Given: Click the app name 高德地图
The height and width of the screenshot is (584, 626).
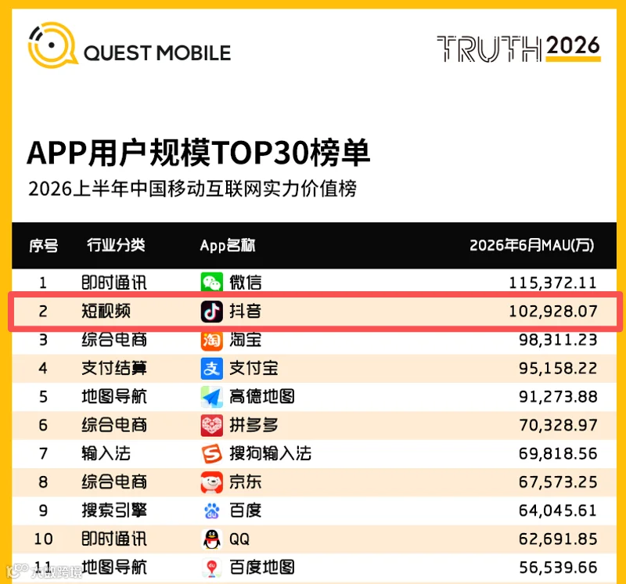Looking at the screenshot, I should (262, 397).
